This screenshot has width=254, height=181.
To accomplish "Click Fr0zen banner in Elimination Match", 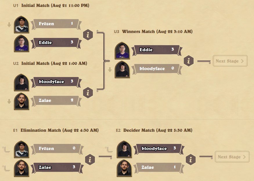I will 57,149.
